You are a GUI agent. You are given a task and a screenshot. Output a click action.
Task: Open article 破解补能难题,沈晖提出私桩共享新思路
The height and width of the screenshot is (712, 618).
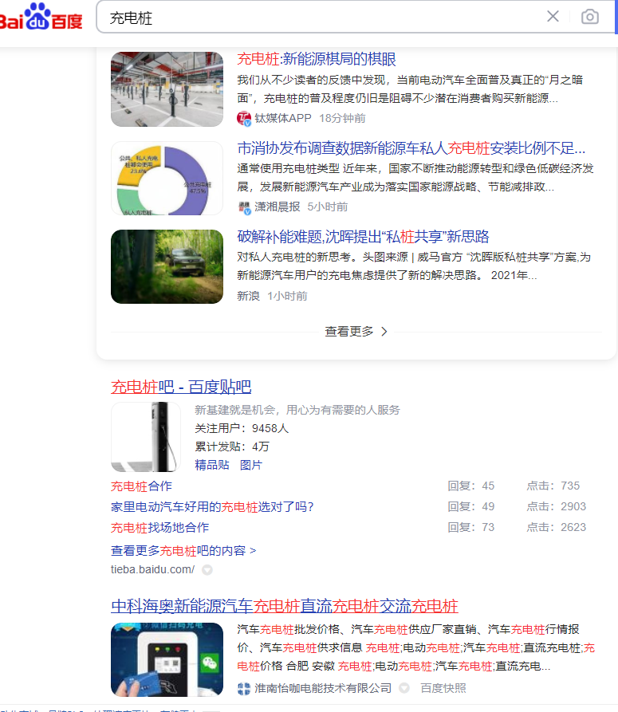click(x=364, y=237)
